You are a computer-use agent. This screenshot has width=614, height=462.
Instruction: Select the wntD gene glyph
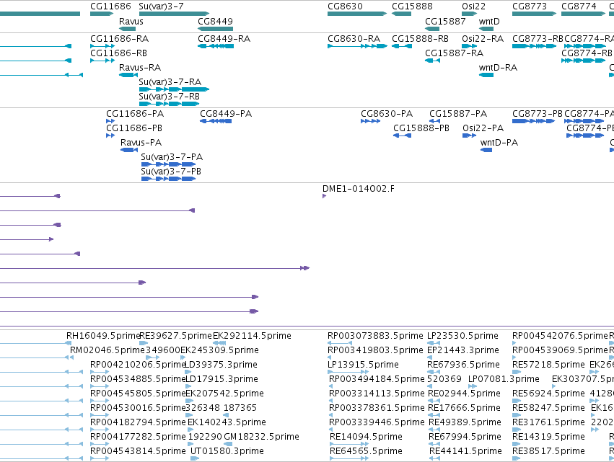coord(486,29)
